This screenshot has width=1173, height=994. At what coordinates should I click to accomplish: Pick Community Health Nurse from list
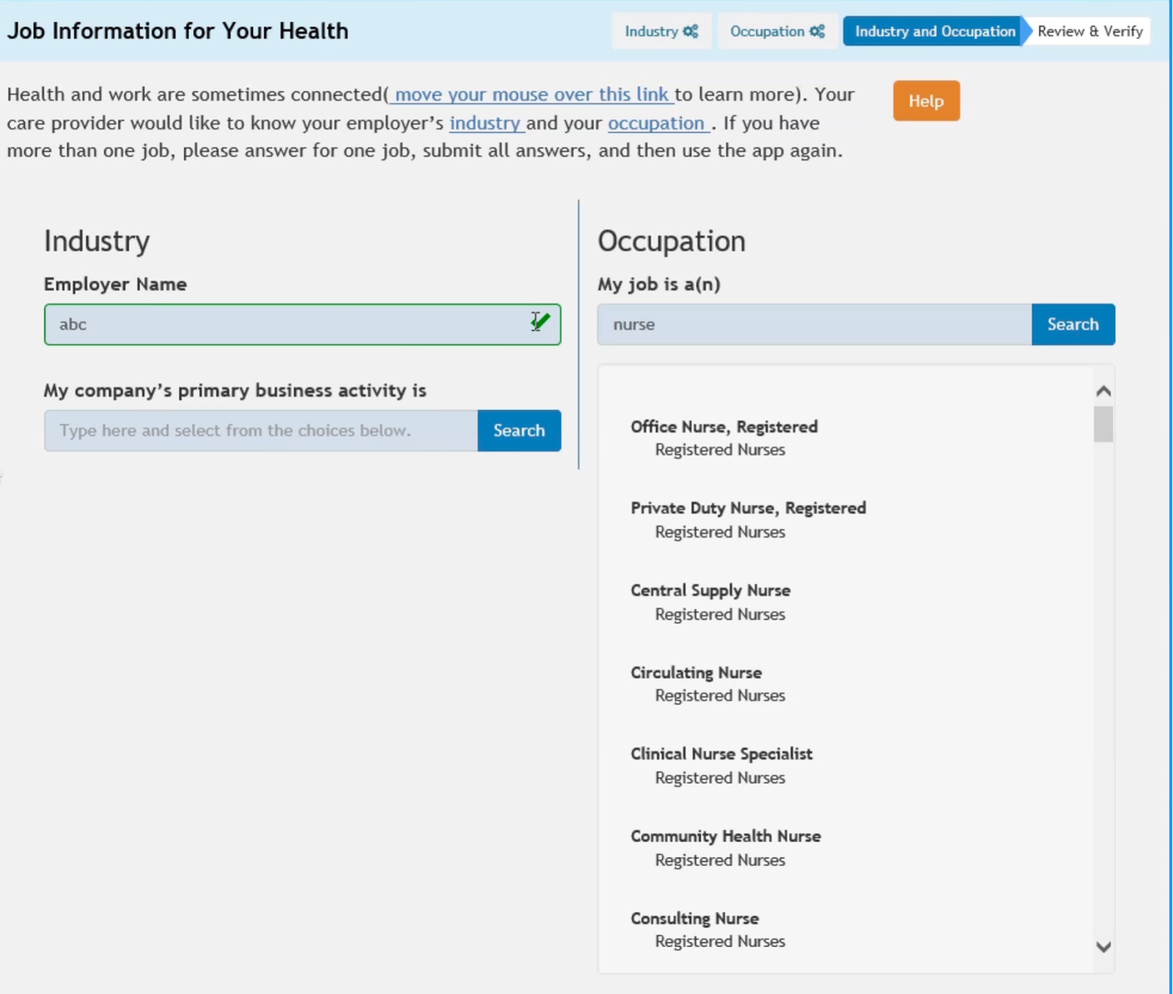click(x=725, y=836)
